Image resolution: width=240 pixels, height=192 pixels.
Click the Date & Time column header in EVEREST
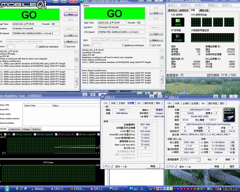pos(37,106)
